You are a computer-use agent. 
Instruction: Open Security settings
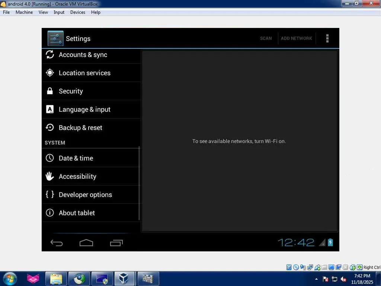(92, 91)
